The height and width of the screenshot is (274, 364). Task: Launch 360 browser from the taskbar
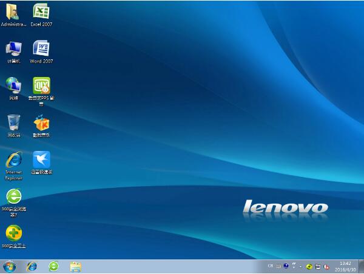click(x=53, y=267)
